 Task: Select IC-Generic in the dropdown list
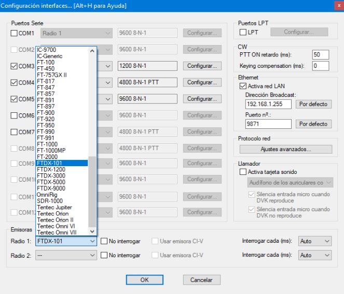click(x=62, y=56)
